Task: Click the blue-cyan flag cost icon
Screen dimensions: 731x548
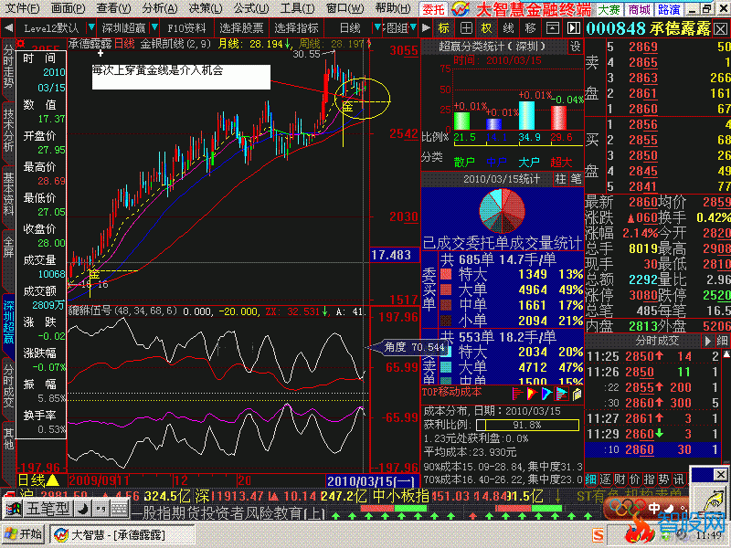Action: (x=546, y=395)
